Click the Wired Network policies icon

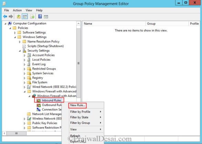point(29,87)
